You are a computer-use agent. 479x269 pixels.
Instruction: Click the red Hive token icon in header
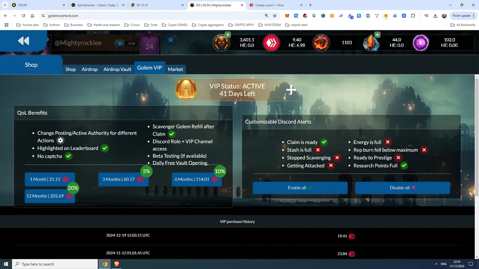click(x=271, y=43)
